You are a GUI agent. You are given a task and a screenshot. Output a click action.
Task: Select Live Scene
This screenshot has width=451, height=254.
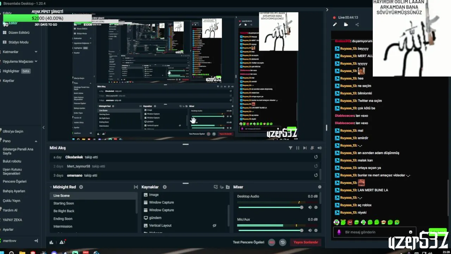click(x=93, y=195)
